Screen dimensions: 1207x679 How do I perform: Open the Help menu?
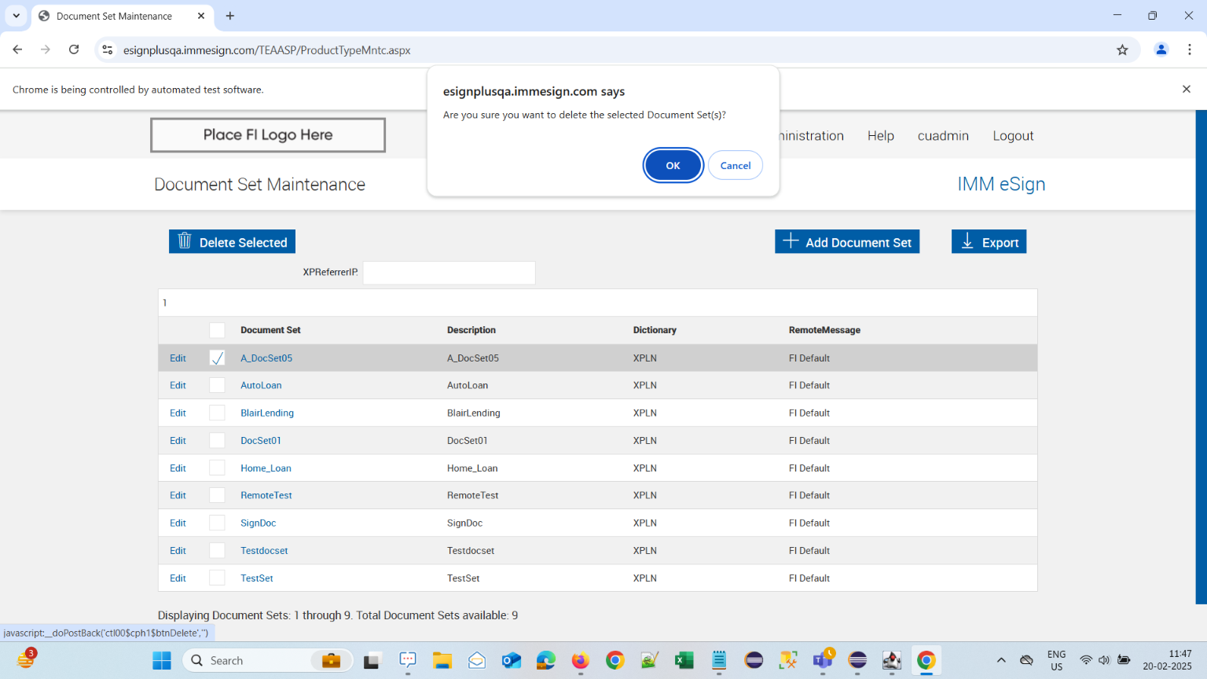[881, 136]
